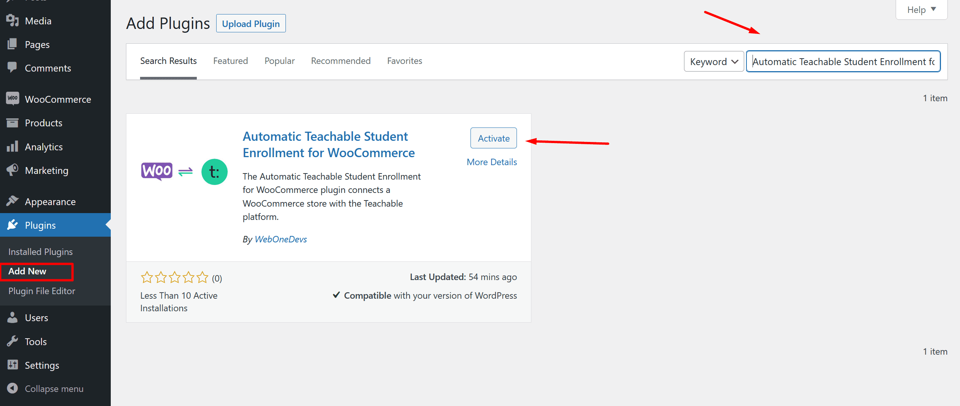
Task: Select the Plugins menu item
Action: pos(55,225)
